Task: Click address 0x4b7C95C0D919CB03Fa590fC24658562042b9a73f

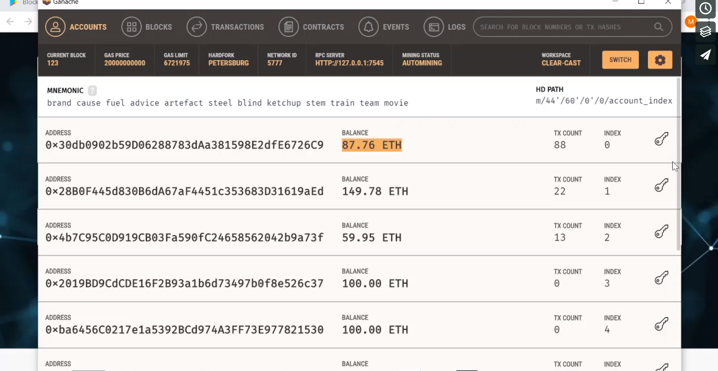Action: click(x=184, y=238)
